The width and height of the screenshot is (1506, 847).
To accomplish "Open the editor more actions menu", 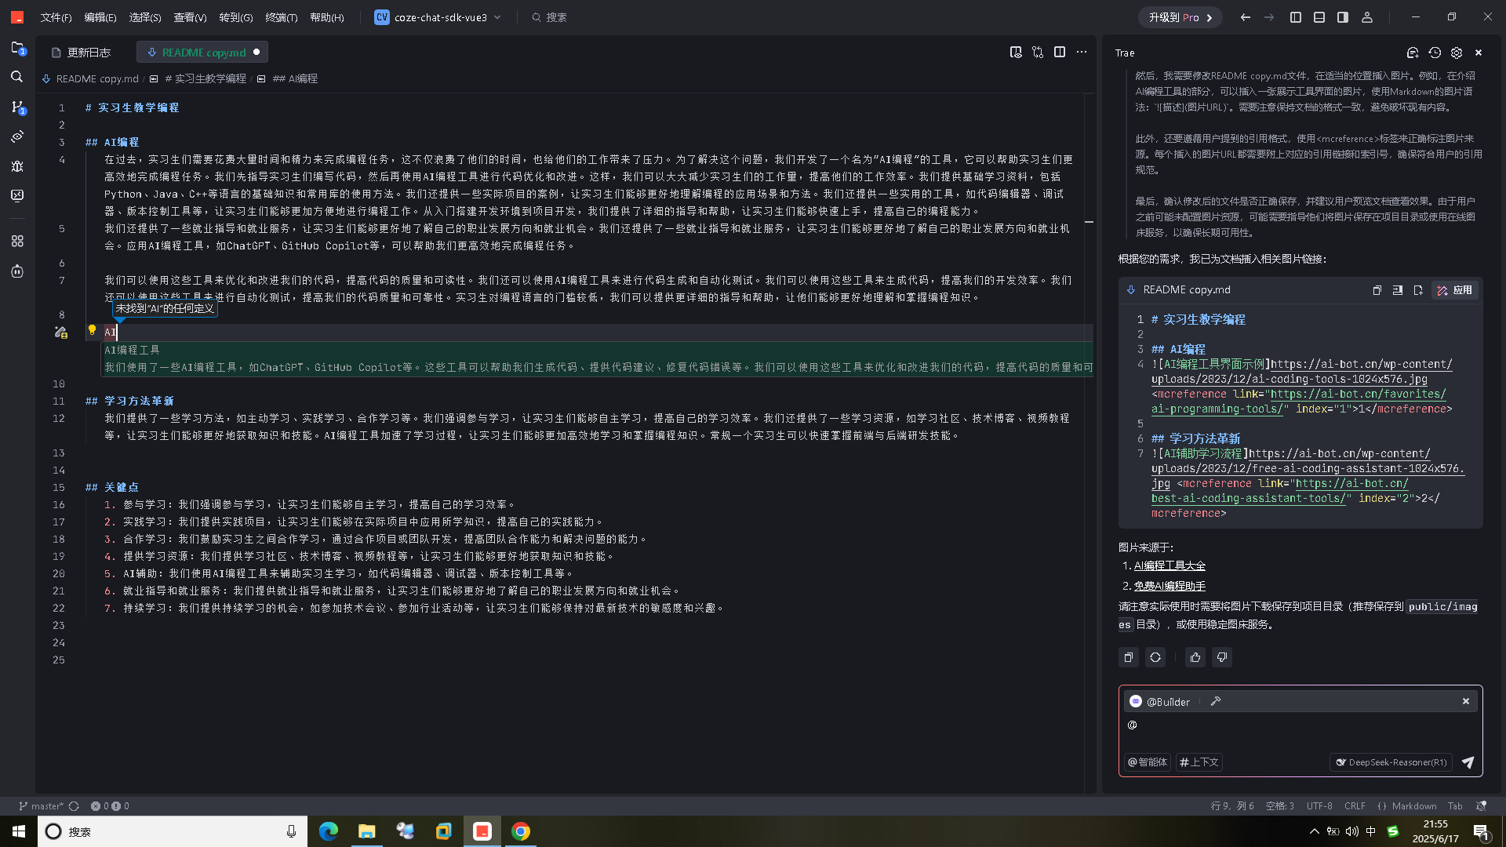I will [1082, 53].
